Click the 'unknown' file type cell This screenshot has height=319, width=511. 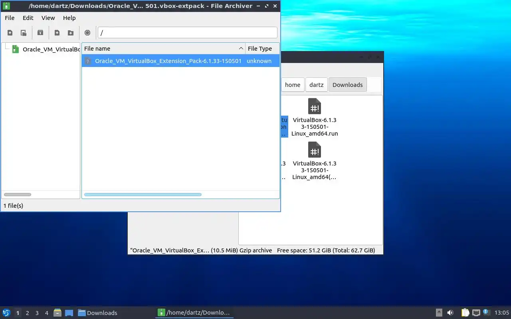(x=259, y=61)
